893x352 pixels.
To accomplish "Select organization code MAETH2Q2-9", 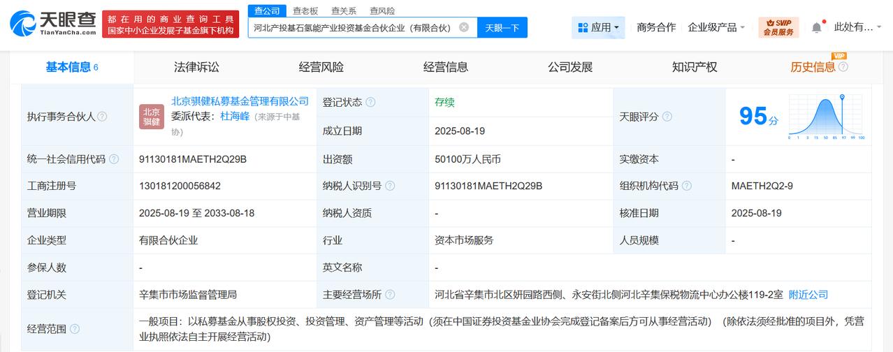I will coord(762,186).
